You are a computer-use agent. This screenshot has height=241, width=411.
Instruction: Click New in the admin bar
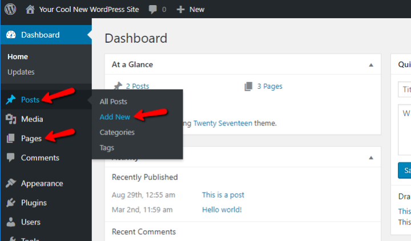pos(197,10)
